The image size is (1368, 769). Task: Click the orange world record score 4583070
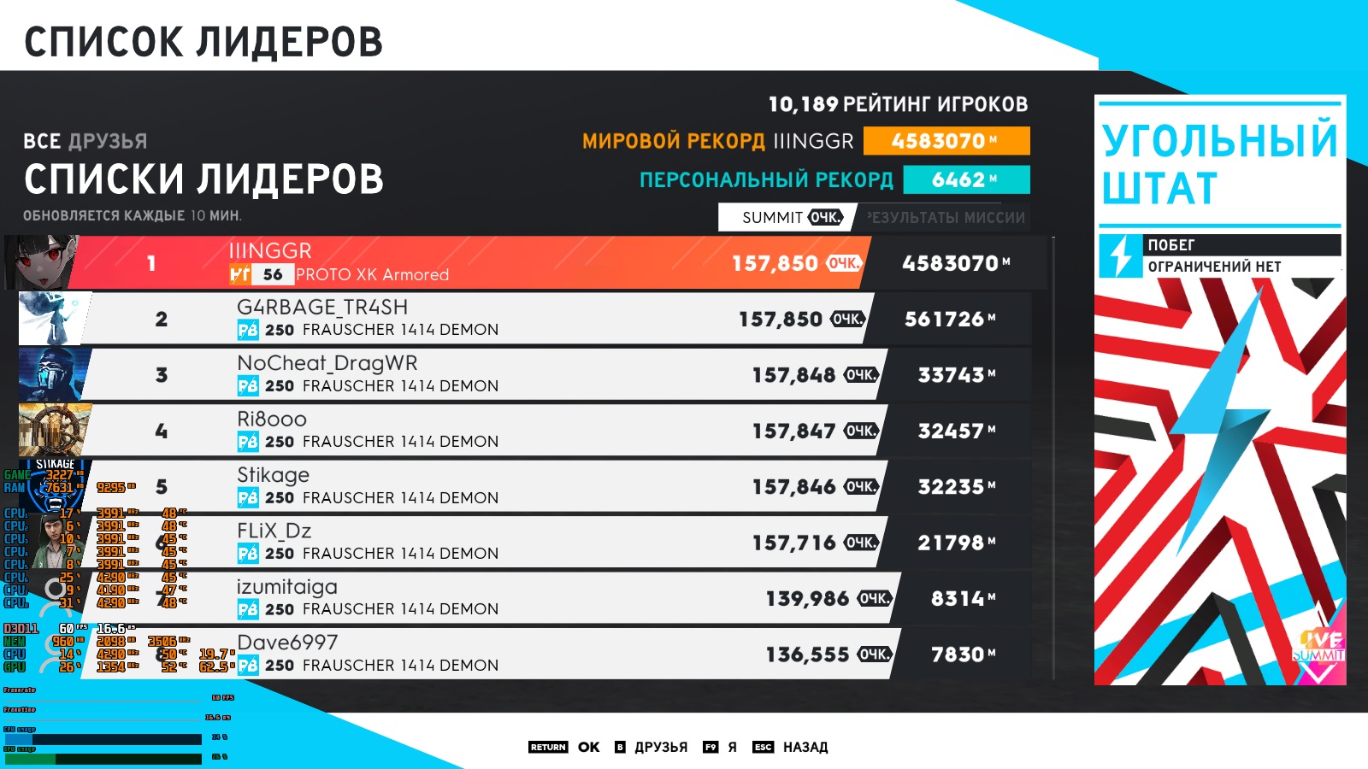(x=946, y=141)
